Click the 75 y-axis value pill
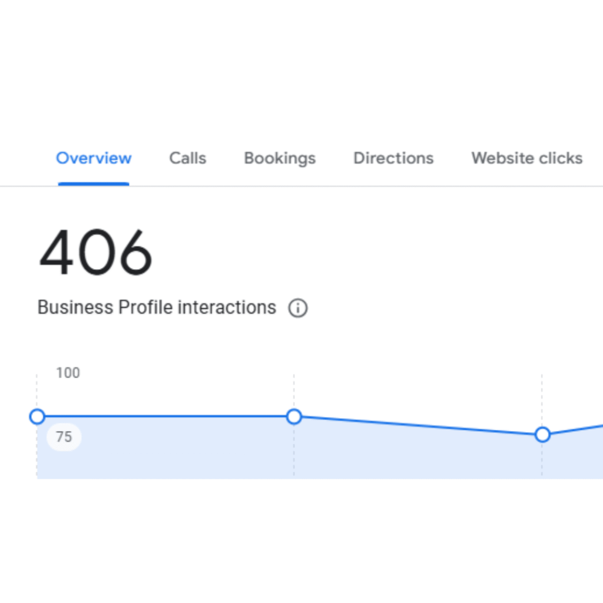The image size is (603, 603). coord(64,438)
